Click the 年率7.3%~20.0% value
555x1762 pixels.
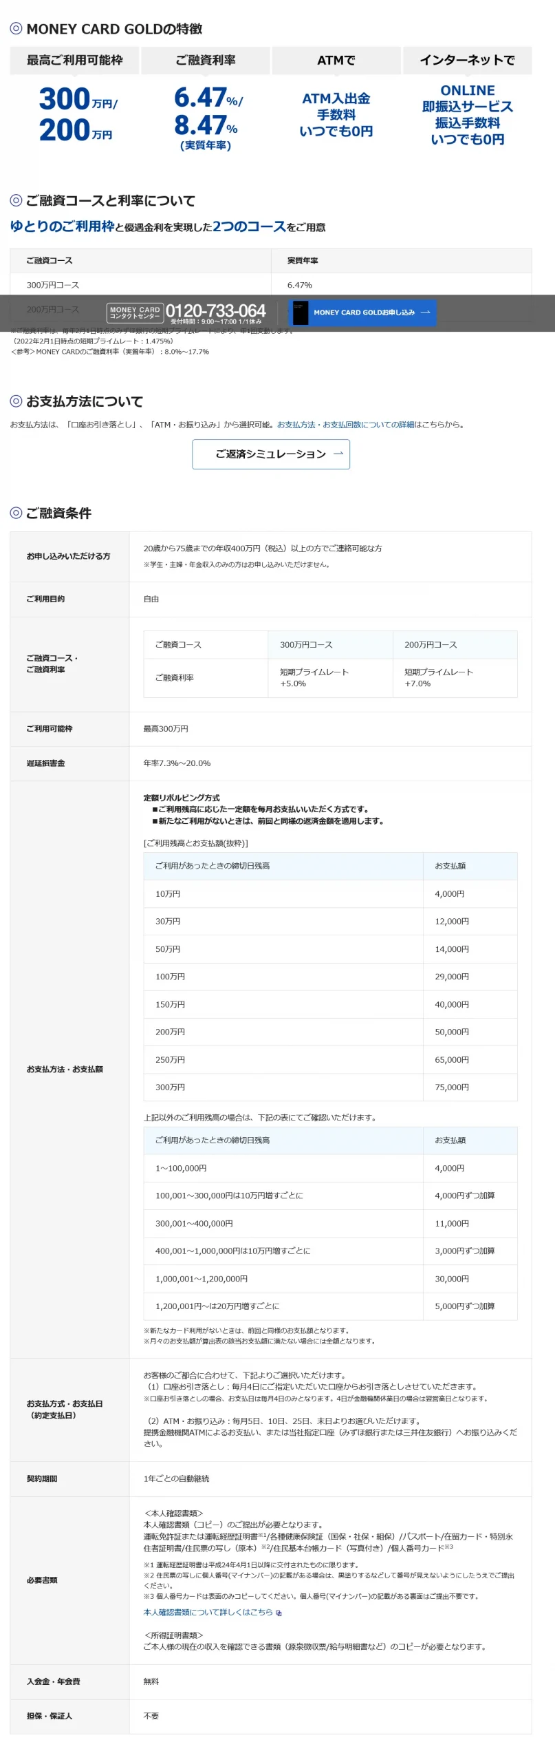pyautogui.click(x=177, y=763)
